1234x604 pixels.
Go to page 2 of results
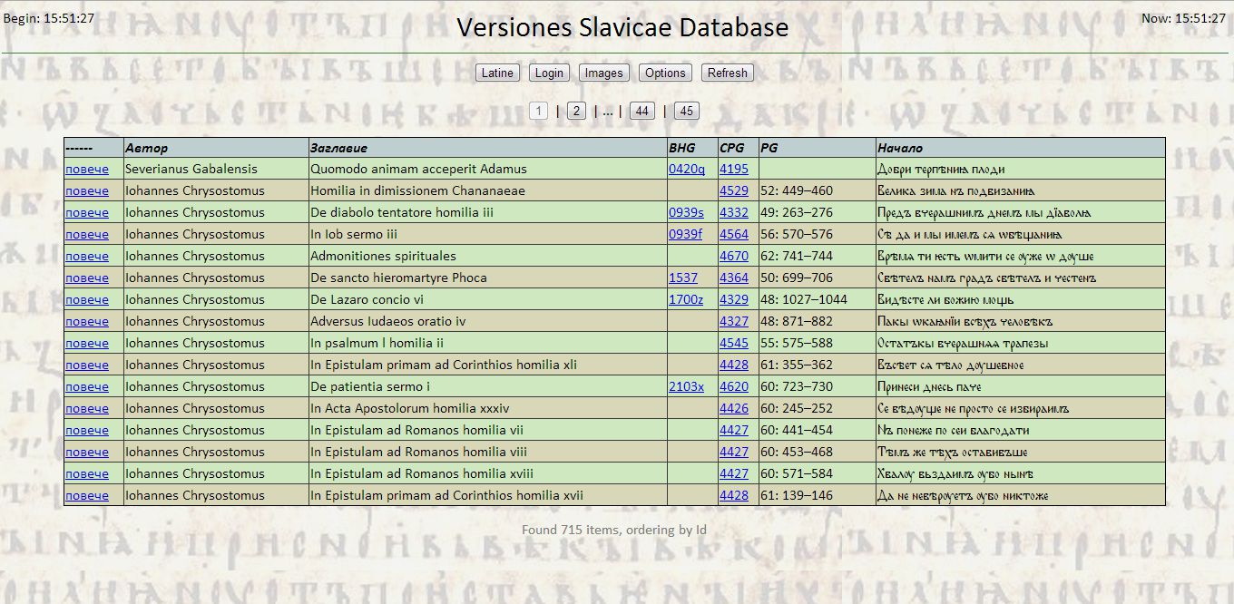tap(576, 111)
